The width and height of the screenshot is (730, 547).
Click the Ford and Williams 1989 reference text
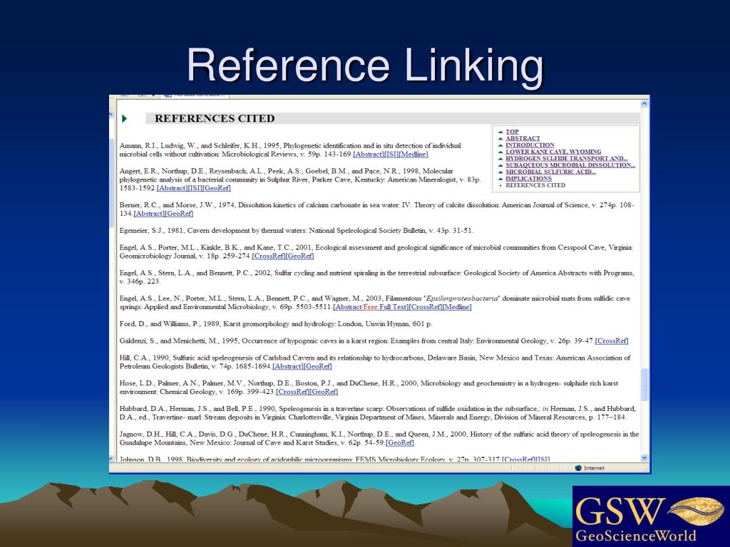276,324
